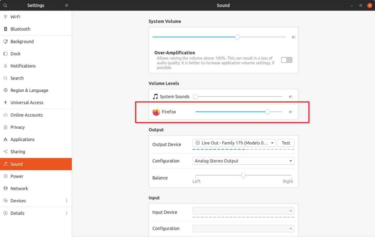Toggle the Over-Amplification switch

(287, 60)
